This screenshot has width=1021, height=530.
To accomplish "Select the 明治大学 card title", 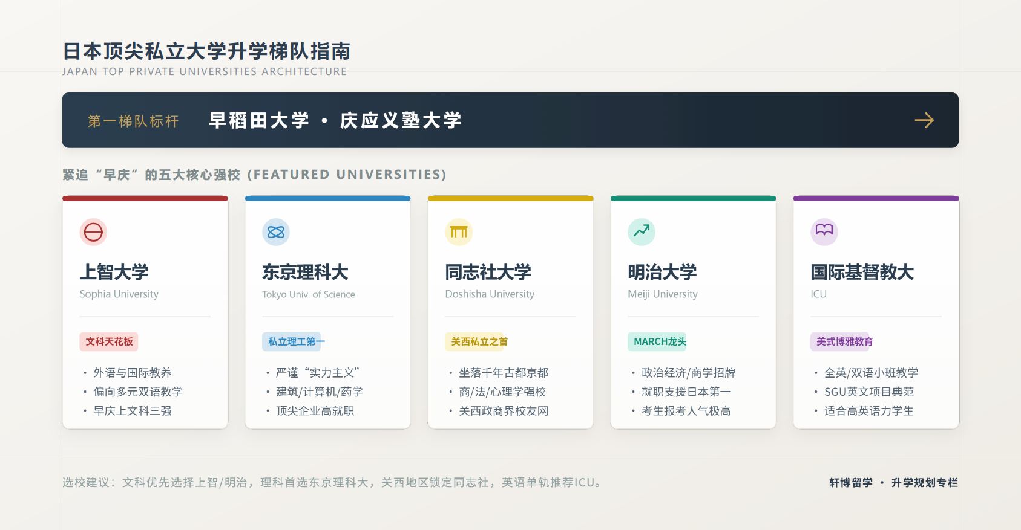I will 663,272.
